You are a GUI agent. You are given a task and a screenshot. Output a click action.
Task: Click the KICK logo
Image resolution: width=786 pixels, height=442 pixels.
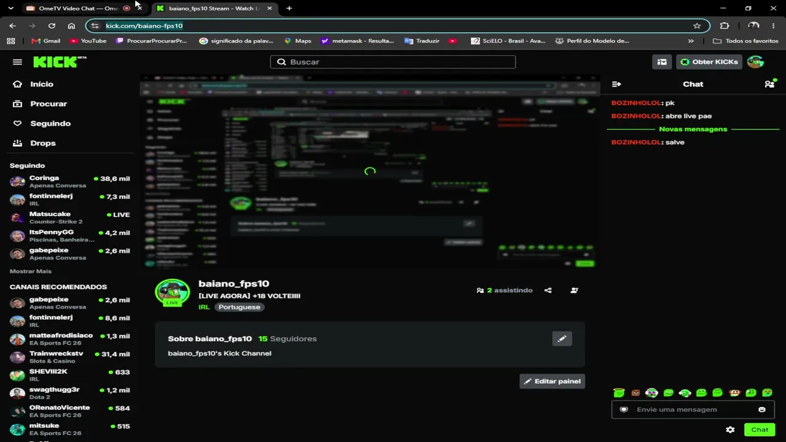tap(60, 61)
